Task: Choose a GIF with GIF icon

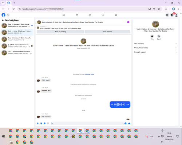Action: tap(48, 123)
